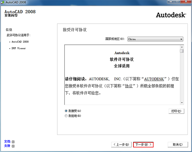Click the Autodesk logo in the header
Image resolution: width=192 pixels, height=152 pixels.
click(171, 15)
